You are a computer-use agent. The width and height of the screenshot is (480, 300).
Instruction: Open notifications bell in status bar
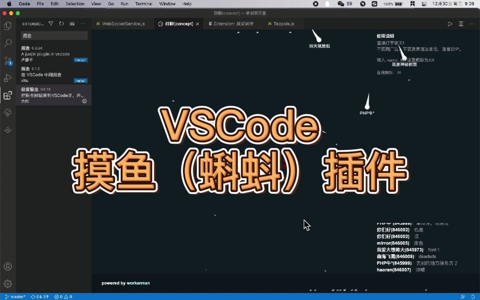tap(473, 297)
